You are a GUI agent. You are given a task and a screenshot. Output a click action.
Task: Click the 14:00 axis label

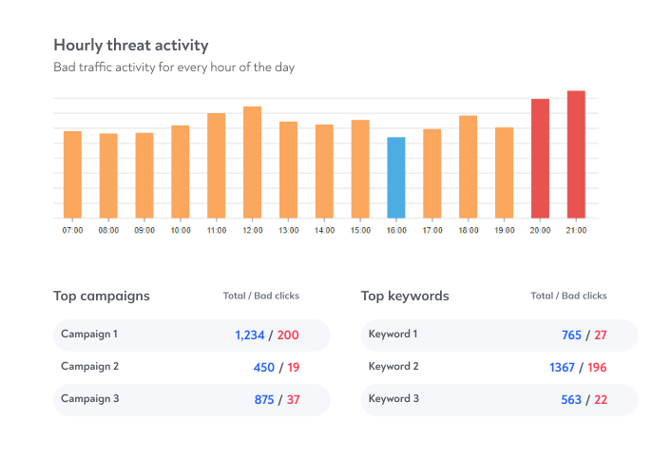point(324,231)
